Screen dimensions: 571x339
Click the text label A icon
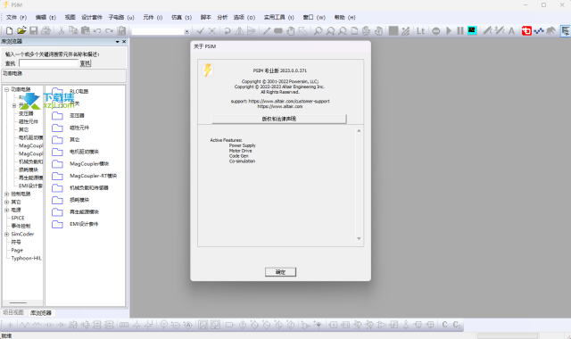point(511,31)
